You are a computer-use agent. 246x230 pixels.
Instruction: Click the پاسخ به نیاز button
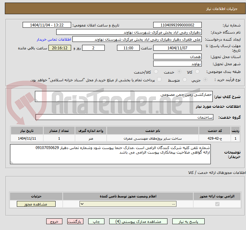click(x=188, y=221)
